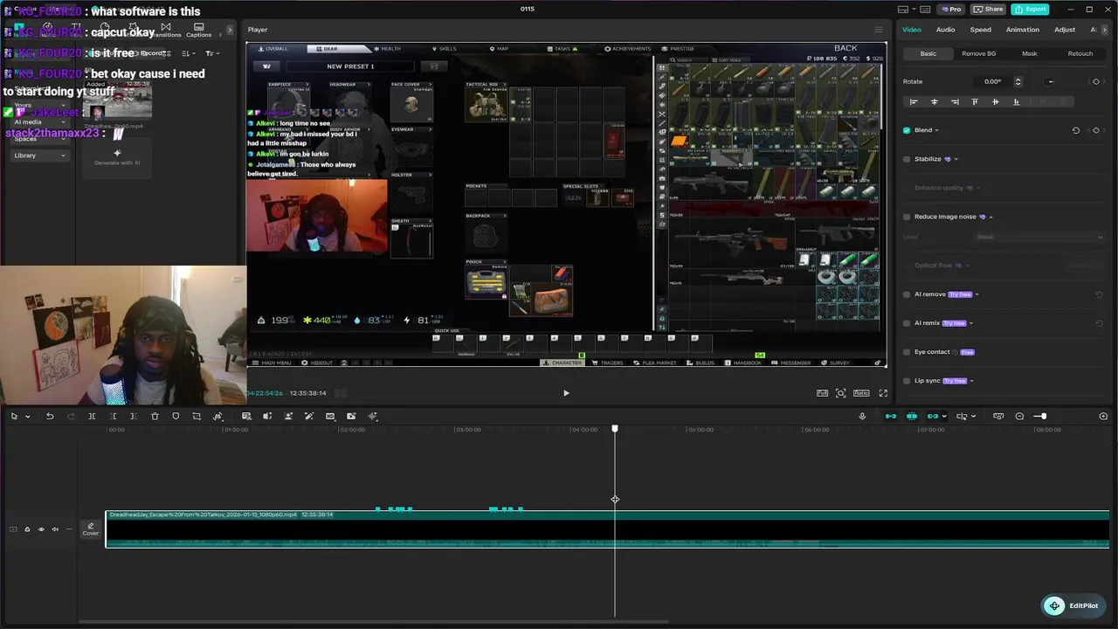Add Rotate keyframe with diamond icon
Viewport: 1118px width, 629px height.
click(x=1096, y=81)
